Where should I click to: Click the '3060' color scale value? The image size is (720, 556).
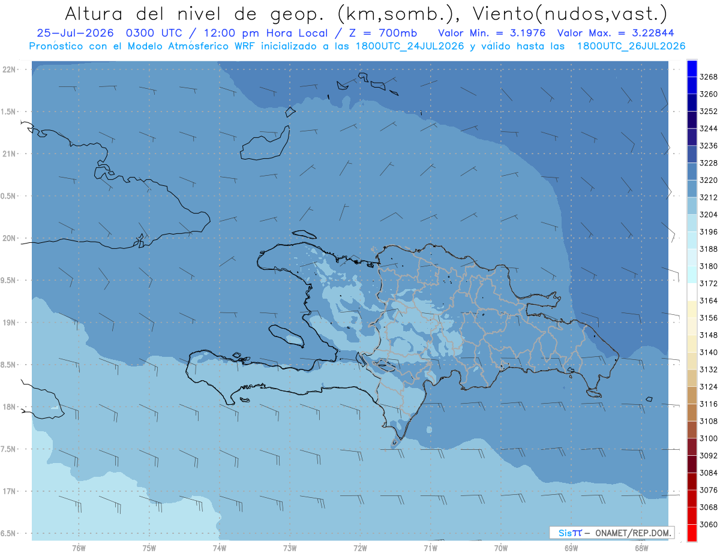click(x=709, y=525)
